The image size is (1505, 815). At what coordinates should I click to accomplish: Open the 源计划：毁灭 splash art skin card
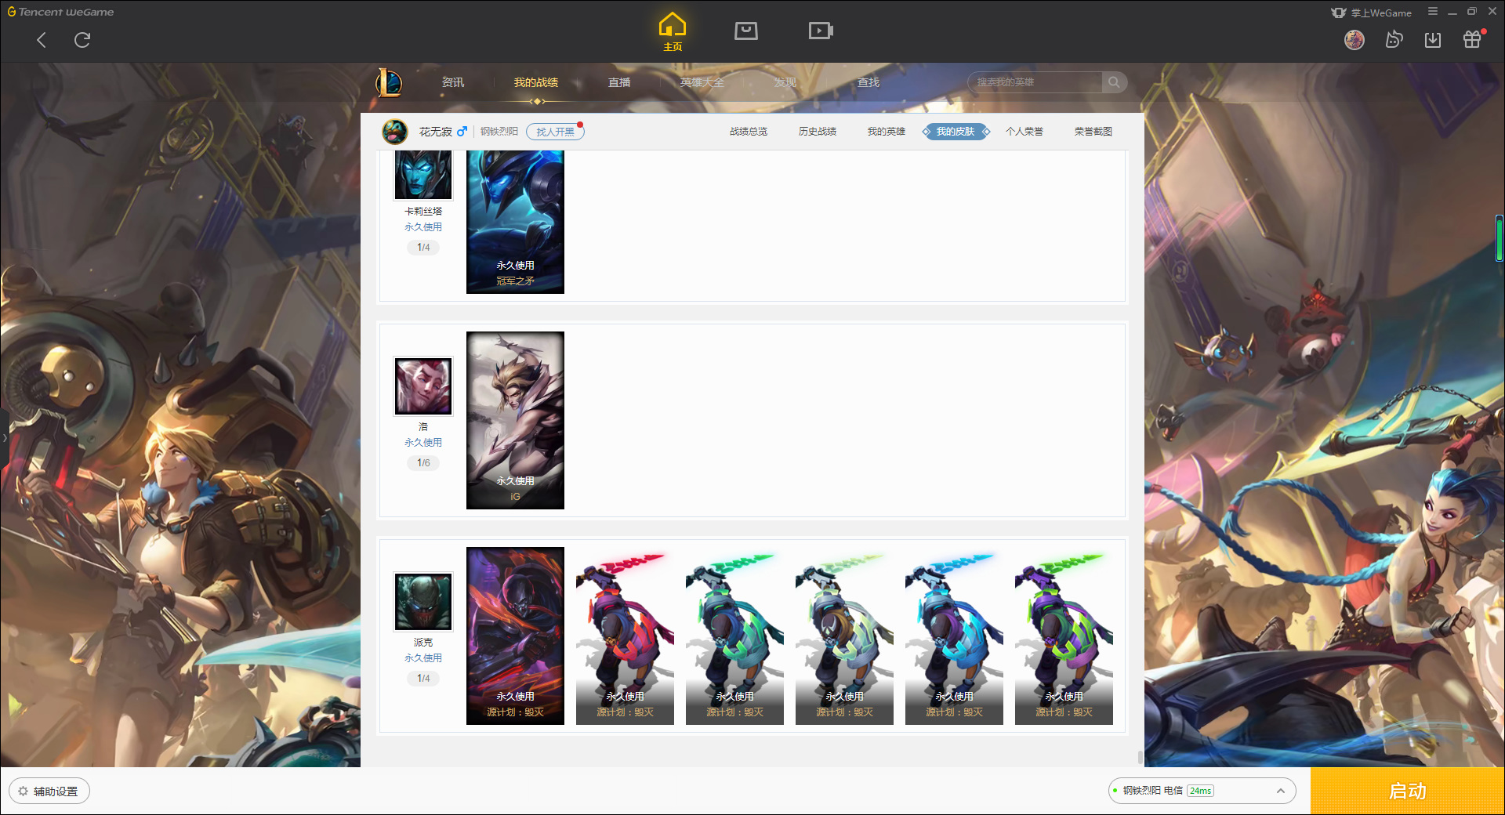(x=515, y=636)
